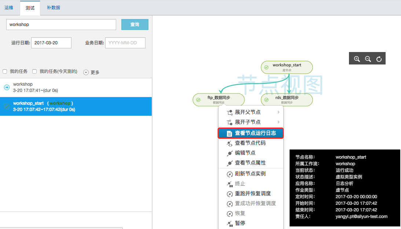Screen dimensions: 401x229
Task: Open 展开父节点 submenu arrow
Action: click(x=279, y=112)
